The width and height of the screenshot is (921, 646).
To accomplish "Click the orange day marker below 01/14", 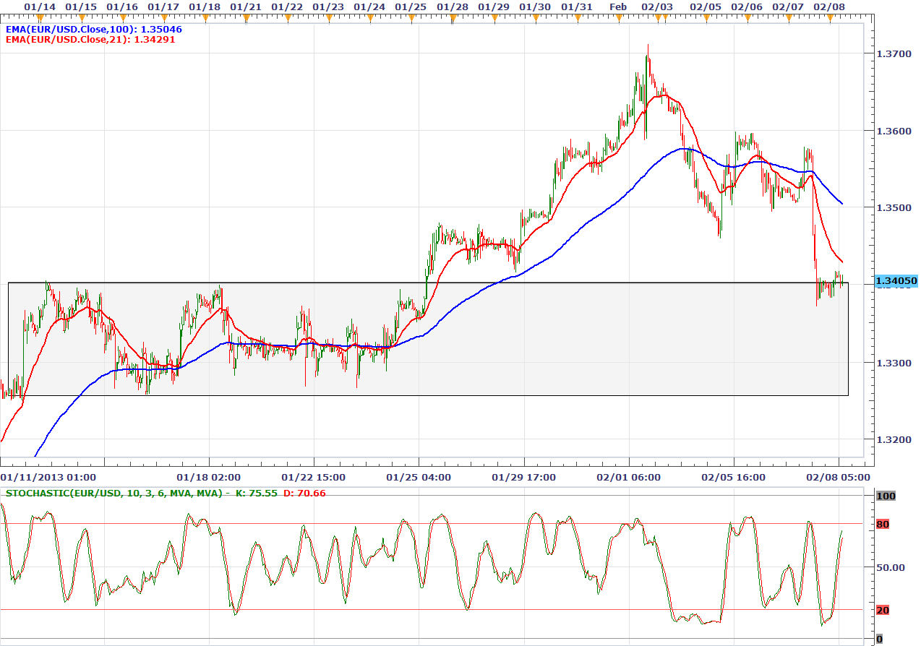I will point(40,18).
